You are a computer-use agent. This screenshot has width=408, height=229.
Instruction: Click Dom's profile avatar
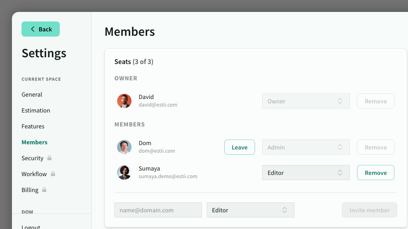[x=124, y=147]
